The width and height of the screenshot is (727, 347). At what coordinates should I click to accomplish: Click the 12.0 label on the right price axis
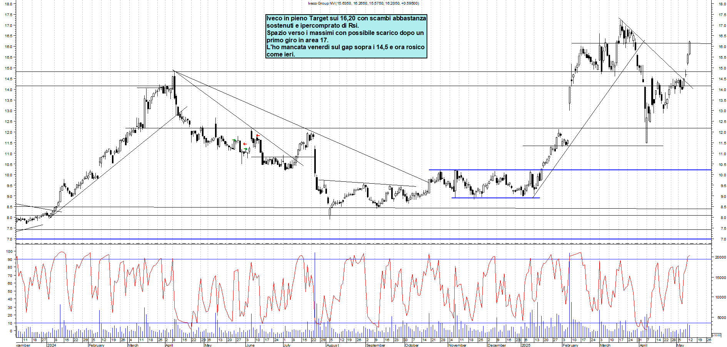(722, 133)
